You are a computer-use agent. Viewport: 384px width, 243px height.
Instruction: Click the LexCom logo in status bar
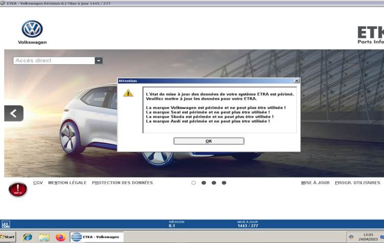point(6,224)
